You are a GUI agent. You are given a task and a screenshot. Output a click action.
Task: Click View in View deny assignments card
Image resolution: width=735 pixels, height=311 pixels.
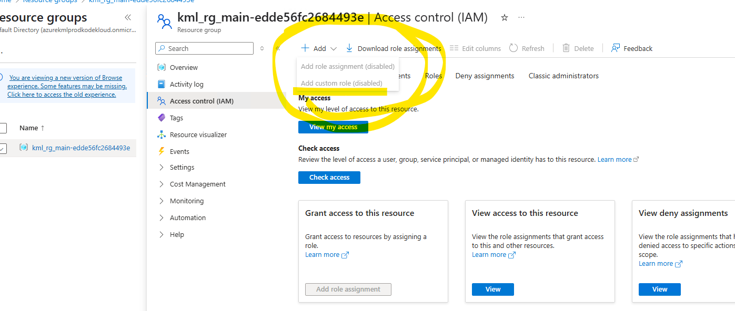(660, 289)
